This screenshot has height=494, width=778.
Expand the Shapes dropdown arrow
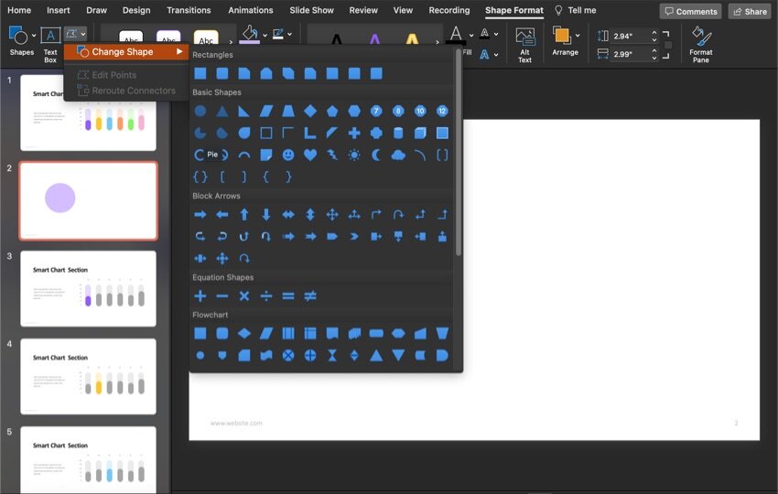pyautogui.click(x=34, y=36)
